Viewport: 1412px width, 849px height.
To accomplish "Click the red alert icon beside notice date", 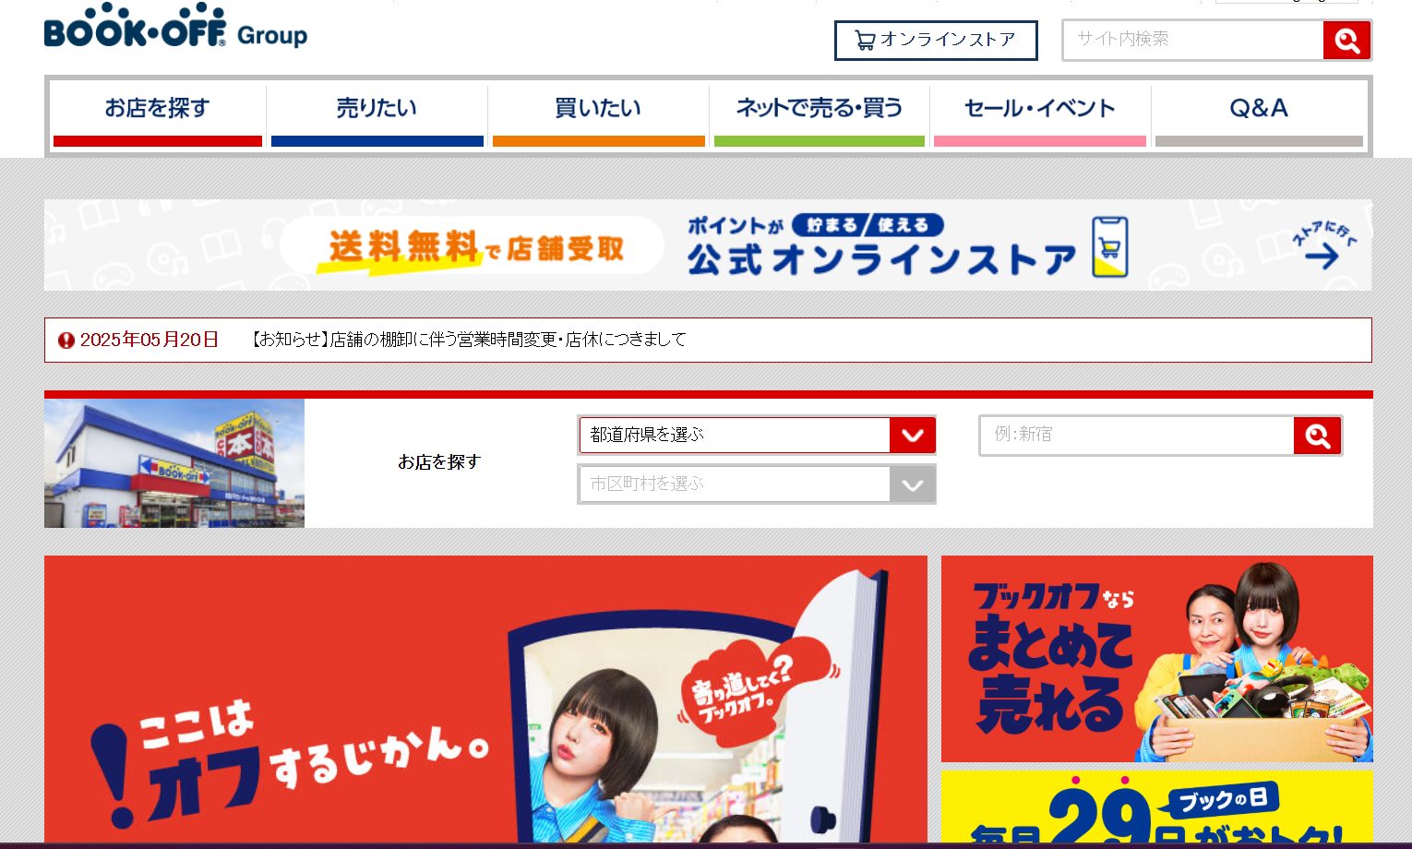I will pyautogui.click(x=66, y=341).
